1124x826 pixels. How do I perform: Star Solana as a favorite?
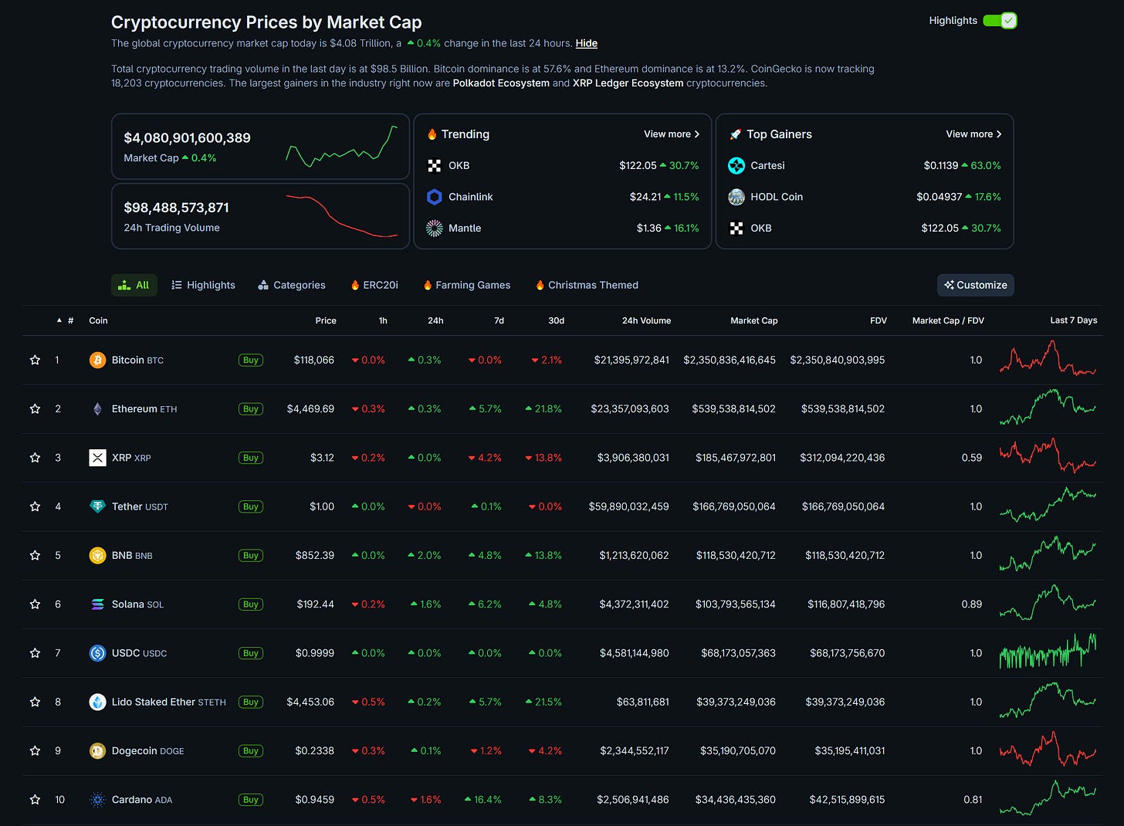(x=35, y=604)
